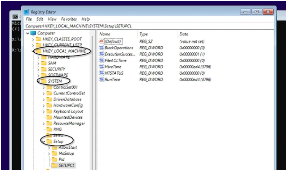Click the Type column header
The height and width of the screenshot is (172, 286).
144,34
